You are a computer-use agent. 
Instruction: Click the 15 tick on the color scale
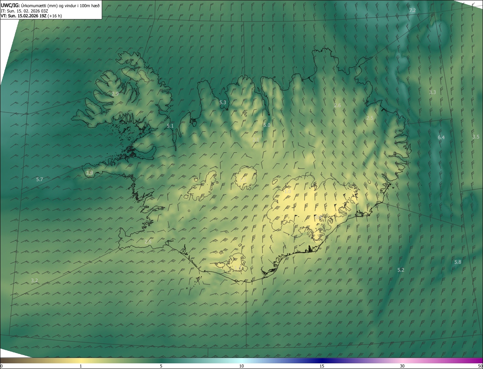coord(322,366)
